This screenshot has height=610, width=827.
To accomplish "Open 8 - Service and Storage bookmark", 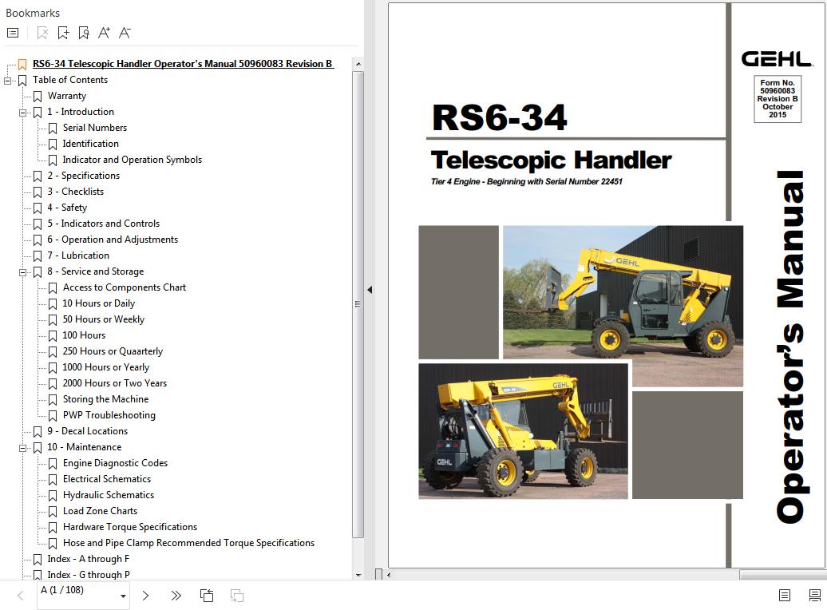I will (x=96, y=271).
